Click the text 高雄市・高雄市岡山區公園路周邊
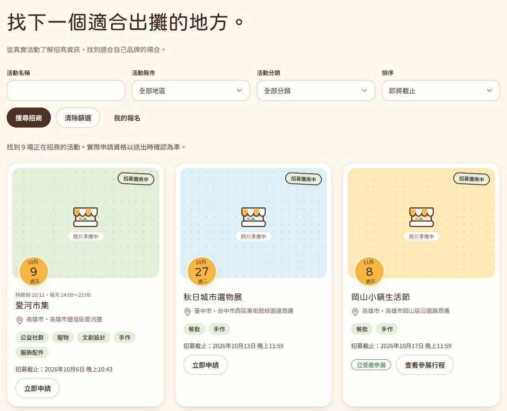Screen dimensions: 507x411 406,311
